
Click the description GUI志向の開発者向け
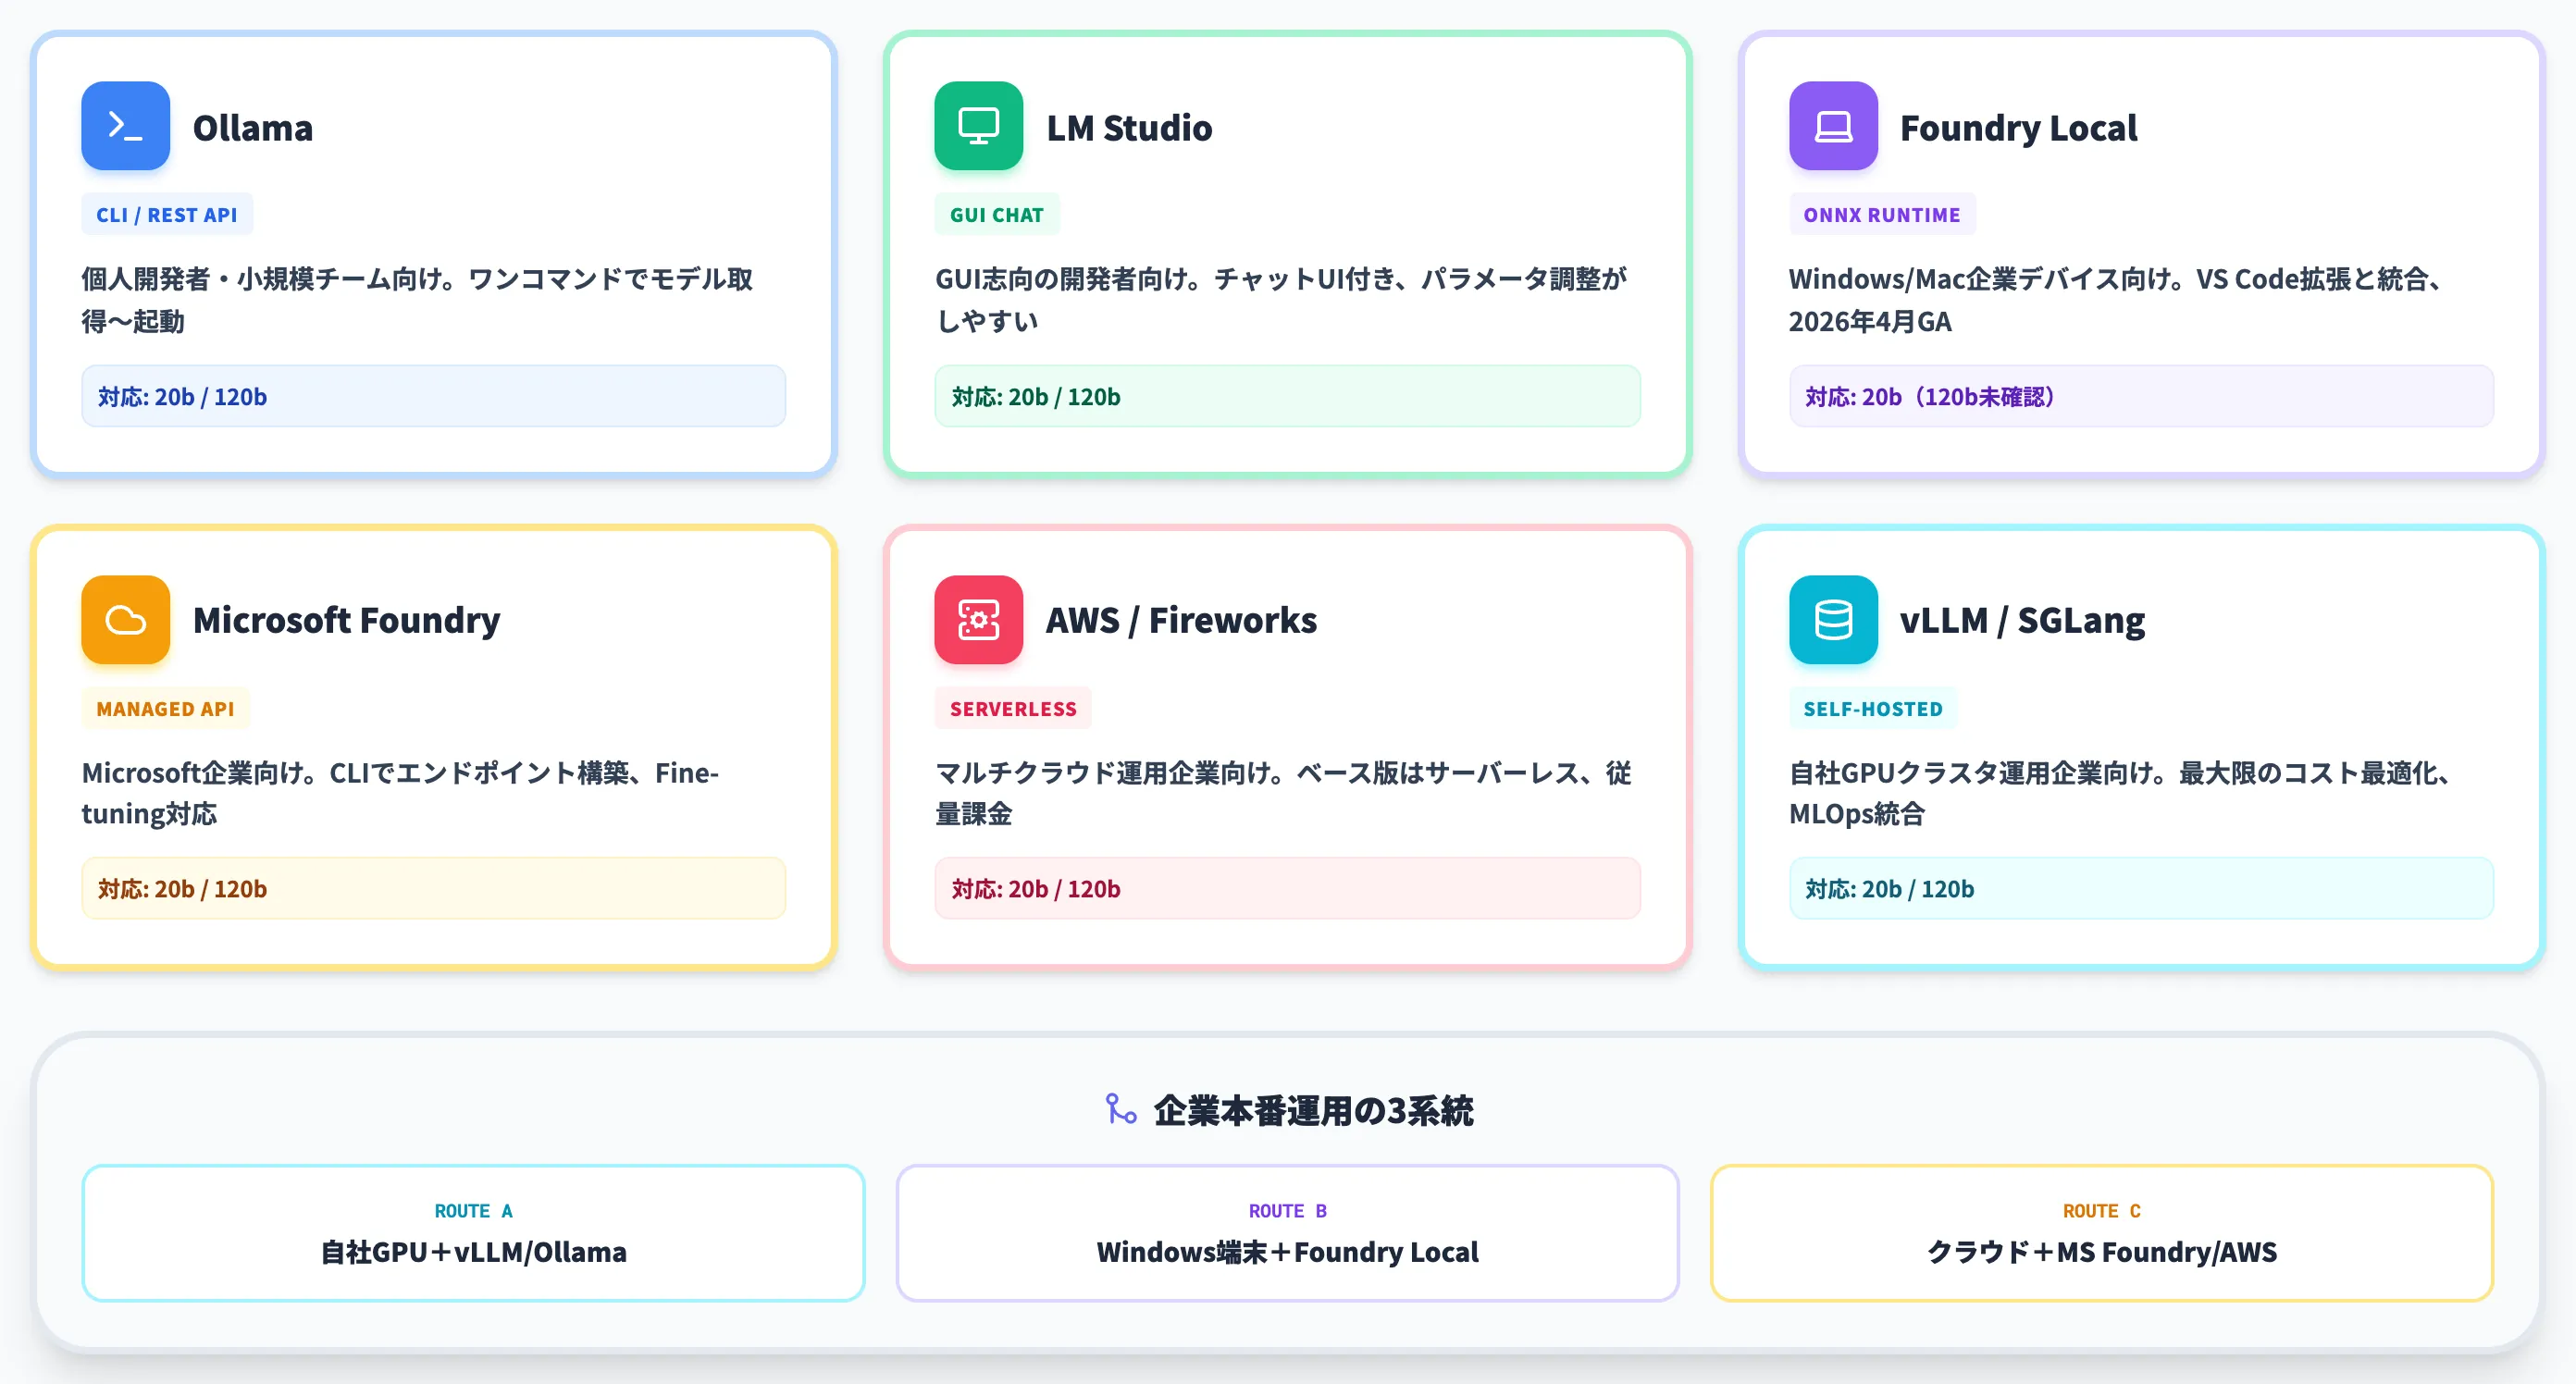coord(1281,299)
